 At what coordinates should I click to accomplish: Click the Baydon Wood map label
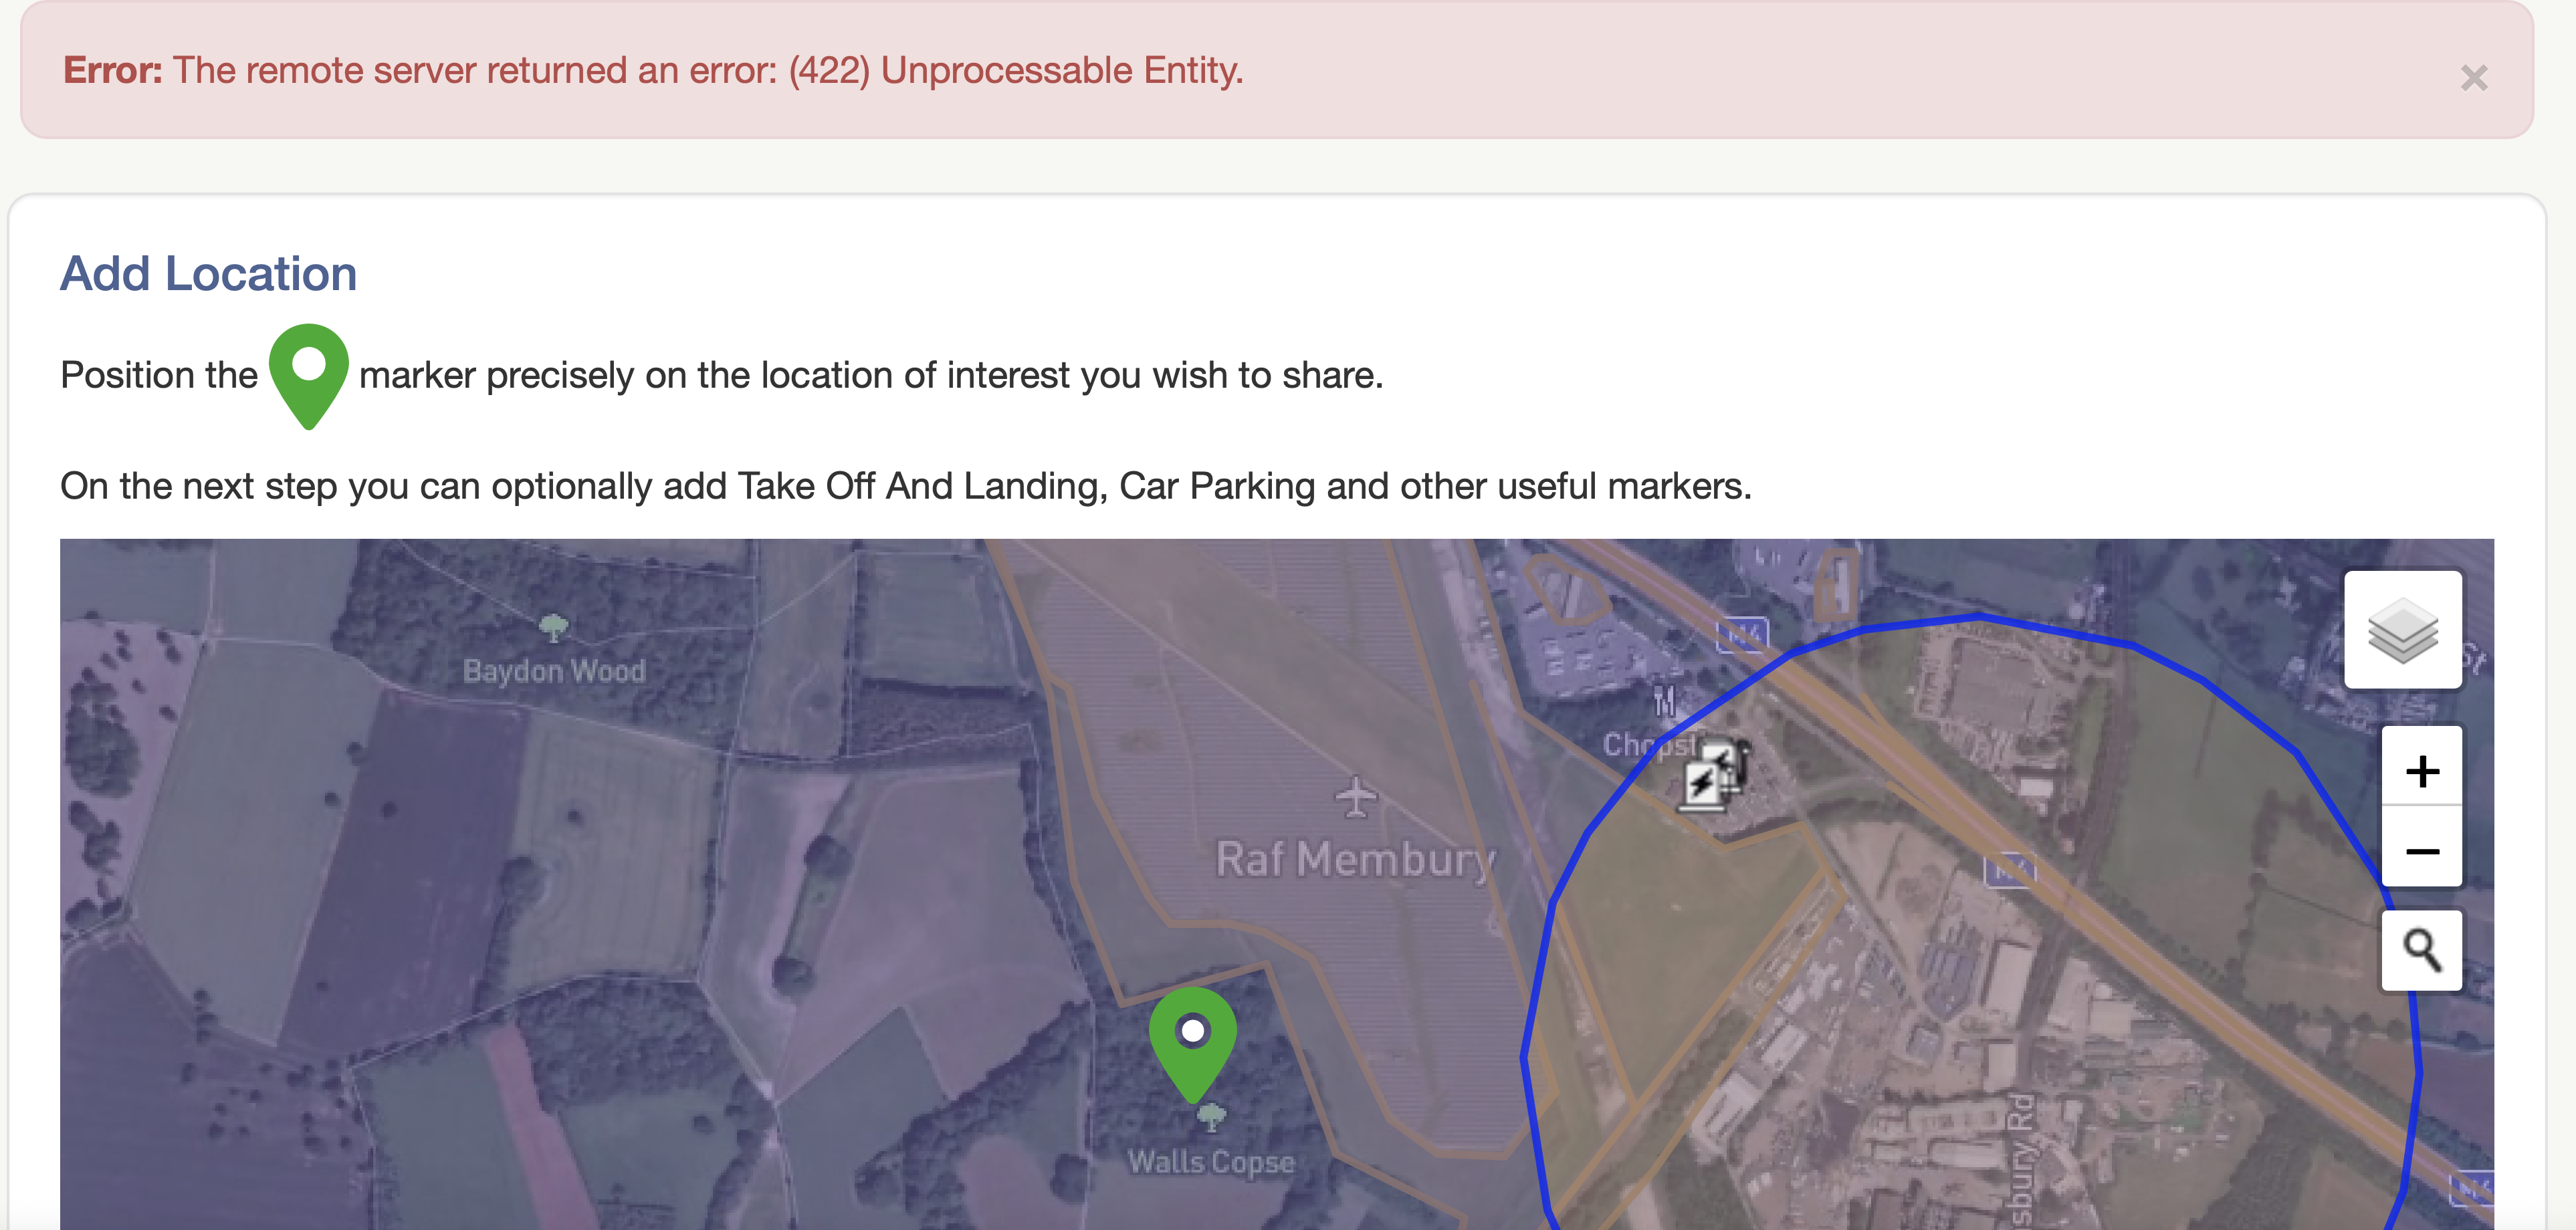[554, 671]
